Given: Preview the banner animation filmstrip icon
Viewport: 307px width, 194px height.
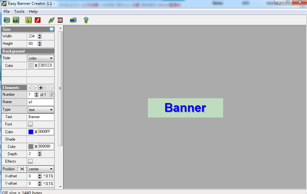Looking at the screenshot, I should 60,20.
